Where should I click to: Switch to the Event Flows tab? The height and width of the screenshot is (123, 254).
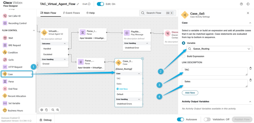71,13
